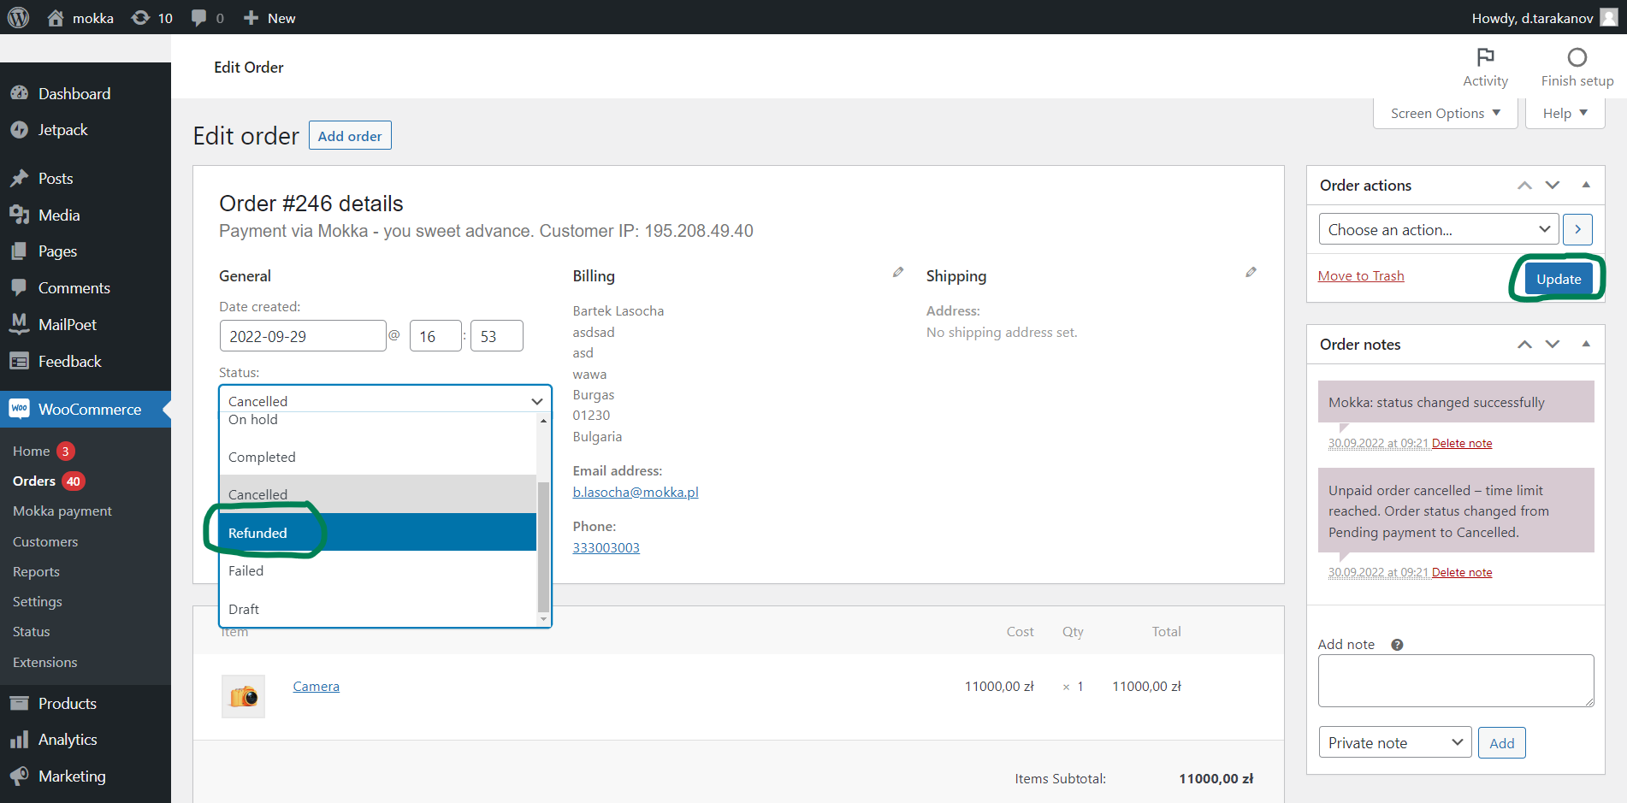
Task: Click the Move to Trash link
Action: pyautogui.click(x=1360, y=275)
